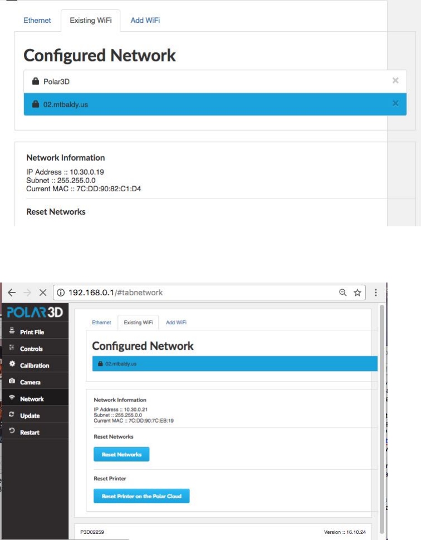This screenshot has height=540, width=421.
Task: Select the 02.mtbaldy.us row in upper panel
Action: (215, 104)
